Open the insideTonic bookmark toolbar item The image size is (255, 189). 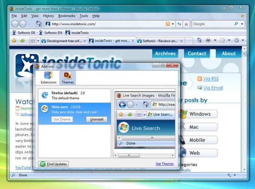coord(77,33)
